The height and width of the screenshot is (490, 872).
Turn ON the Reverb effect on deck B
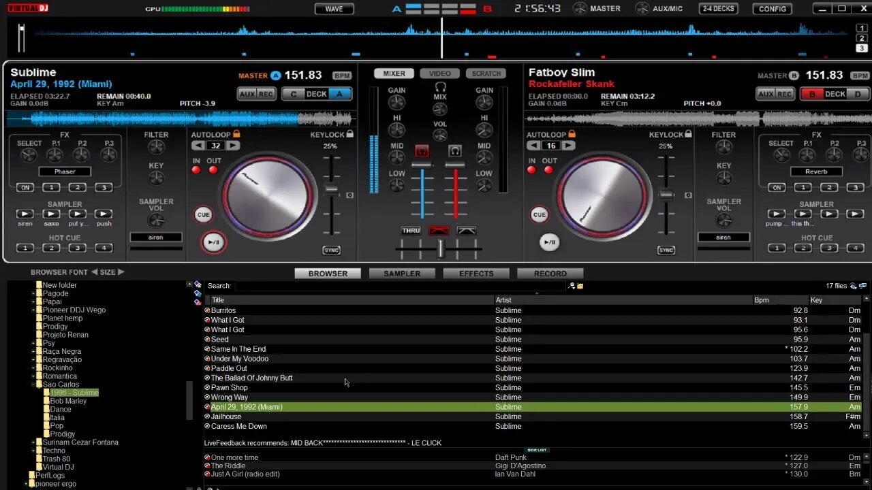[x=777, y=187]
